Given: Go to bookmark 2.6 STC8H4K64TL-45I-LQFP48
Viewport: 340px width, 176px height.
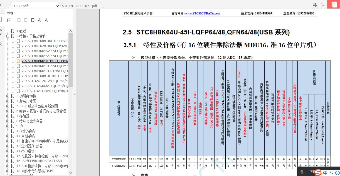Looking at the screenshot, I should tap(45, 66).
